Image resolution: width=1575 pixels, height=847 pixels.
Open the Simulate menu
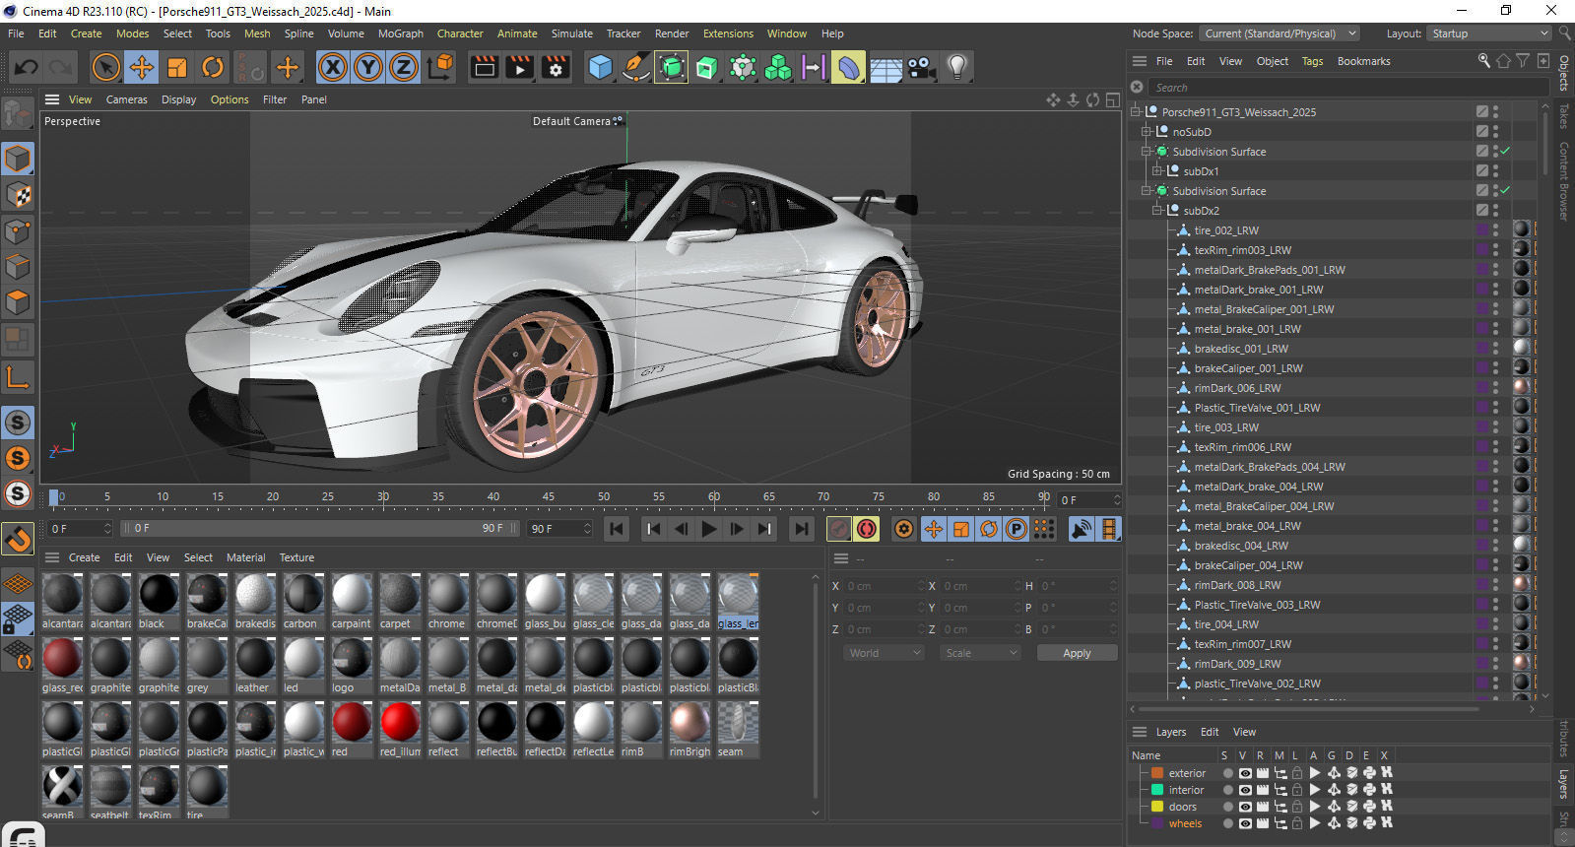(572, 33)
